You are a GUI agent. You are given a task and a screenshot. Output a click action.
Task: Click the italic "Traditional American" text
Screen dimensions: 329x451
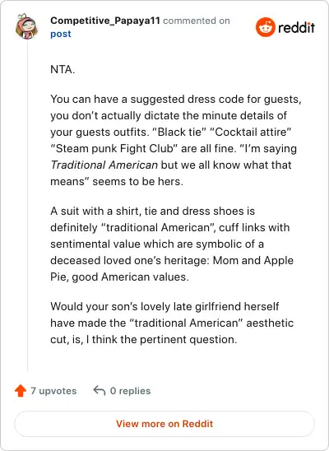(104, 165)
